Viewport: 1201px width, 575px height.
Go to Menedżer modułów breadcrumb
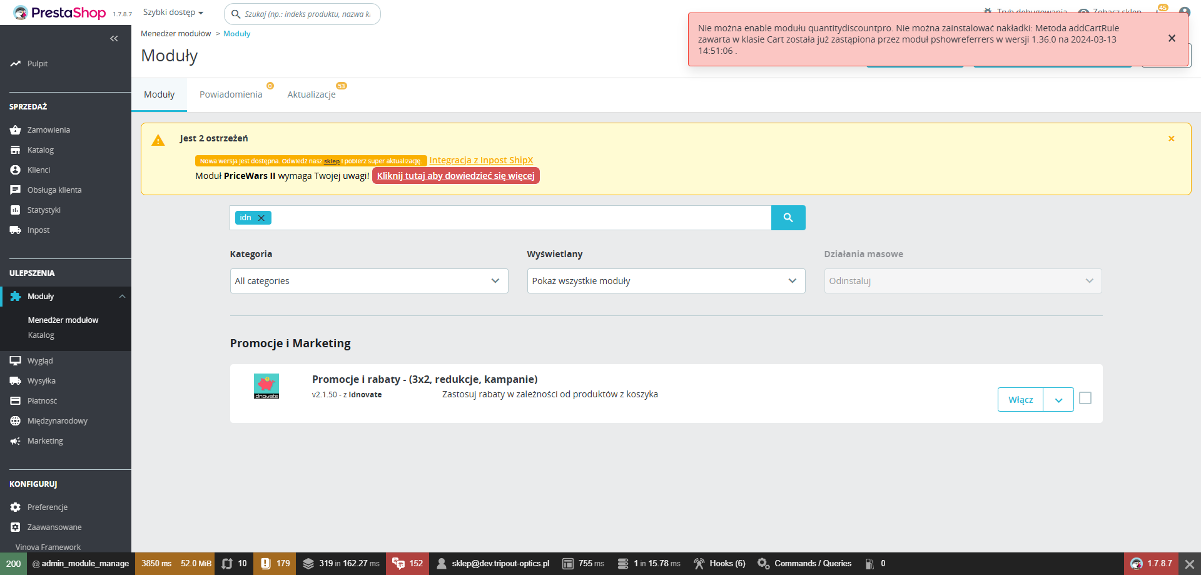(x=176, y=34)
